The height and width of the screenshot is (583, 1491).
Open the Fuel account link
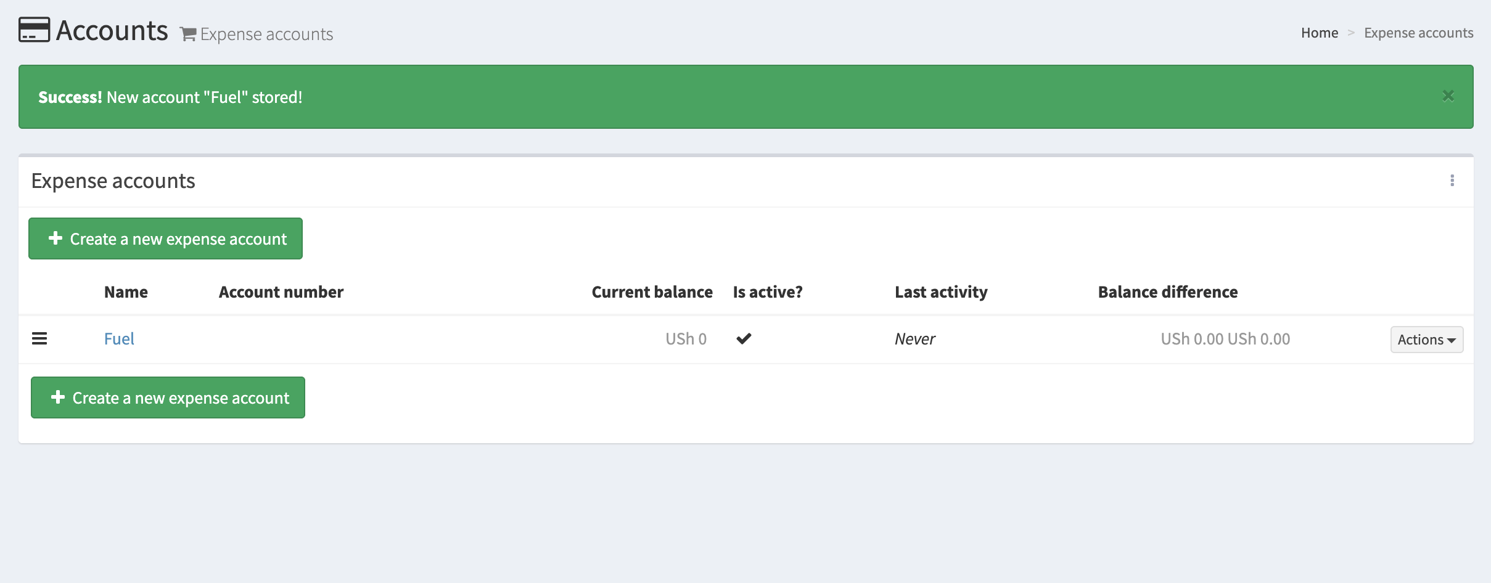(119, 339)
